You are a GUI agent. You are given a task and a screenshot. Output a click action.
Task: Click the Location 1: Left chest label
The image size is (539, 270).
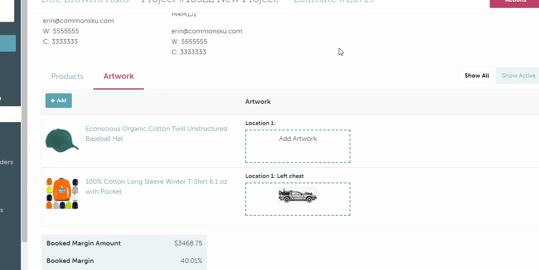point(275,176)
